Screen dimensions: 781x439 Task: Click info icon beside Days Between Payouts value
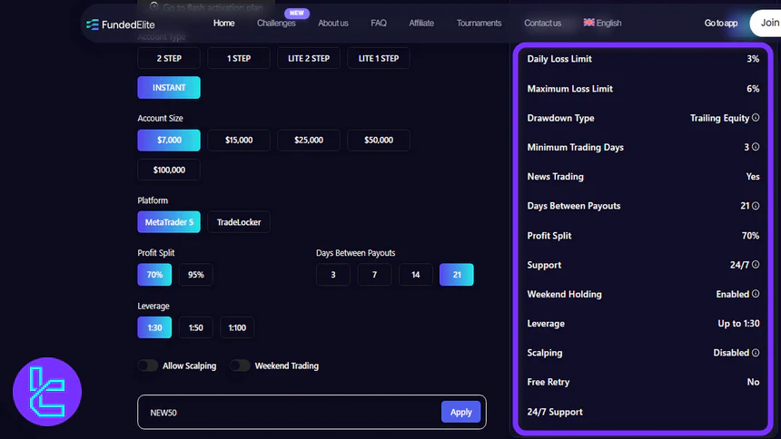tap(756, 206)
